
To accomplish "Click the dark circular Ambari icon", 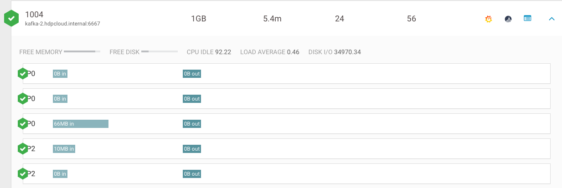I will point(508,19).
